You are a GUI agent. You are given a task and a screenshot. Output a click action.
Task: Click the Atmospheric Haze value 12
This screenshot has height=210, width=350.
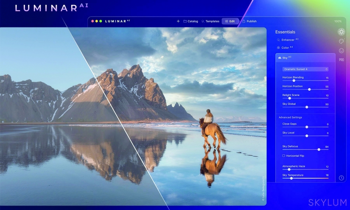327,167
